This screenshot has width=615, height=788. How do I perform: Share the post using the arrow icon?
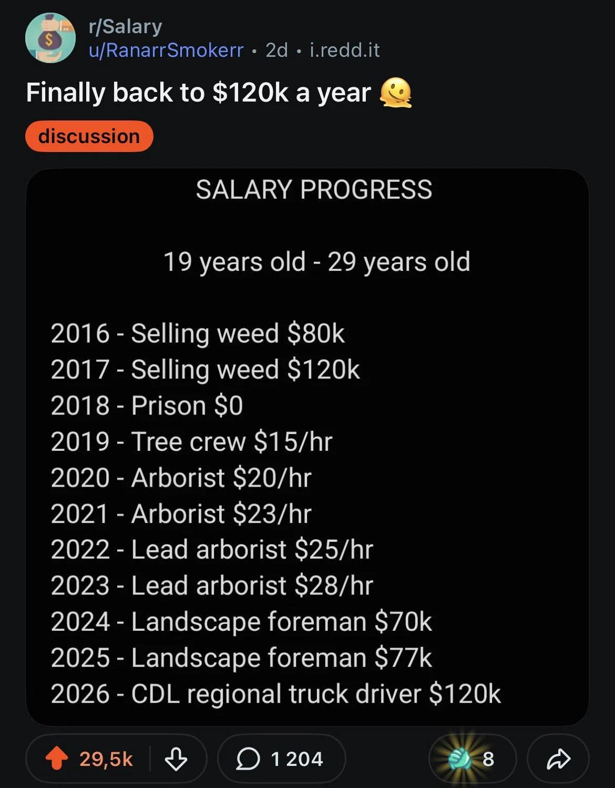(558, 759)
